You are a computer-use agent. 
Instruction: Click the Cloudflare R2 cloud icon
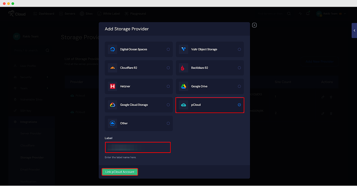[x=112, y=68]
